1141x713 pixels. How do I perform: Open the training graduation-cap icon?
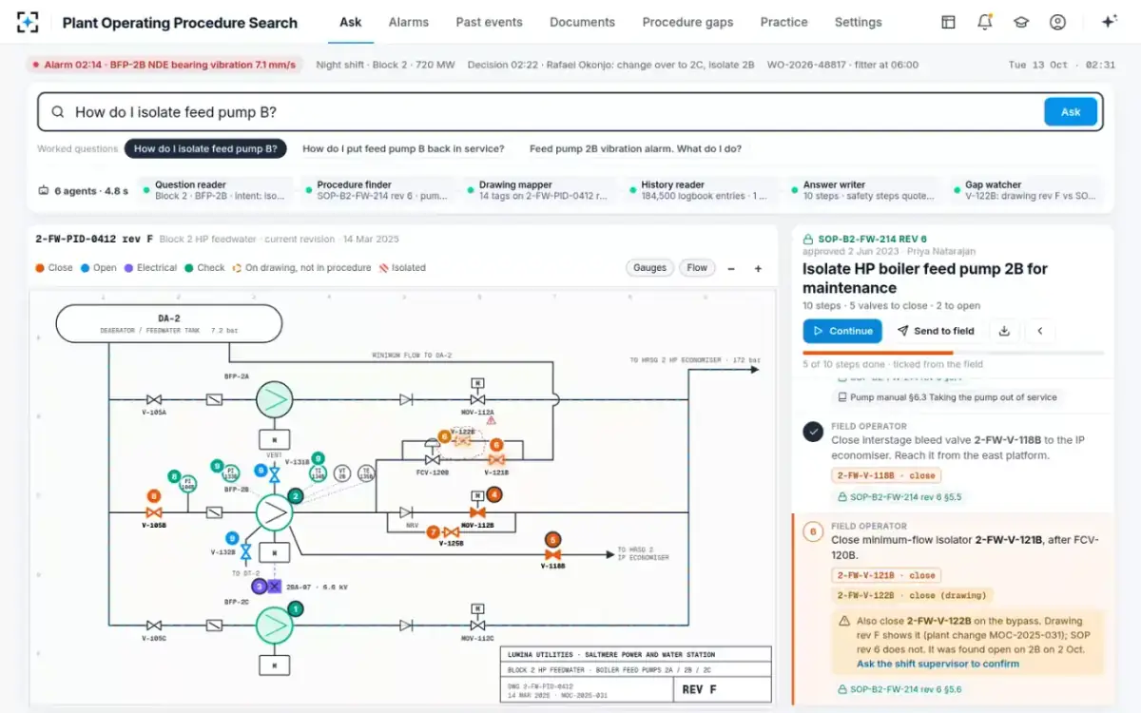[1021, 22]
